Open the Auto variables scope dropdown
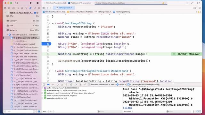This screenshot has width=205, height=115. pos(45,111)
